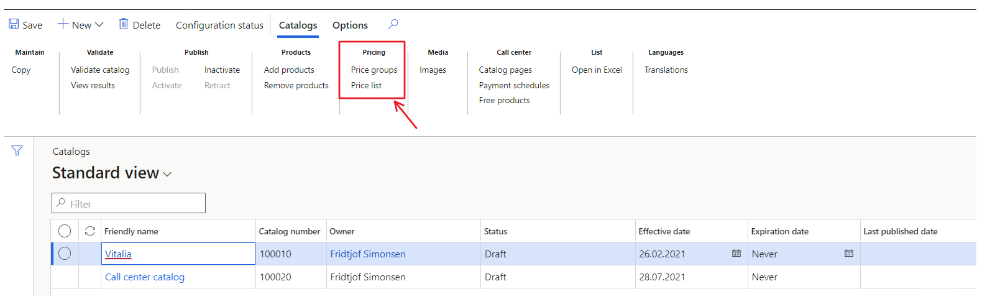Click the plus icon for New
Viewport: 995px width, 299px height.
coord(63,24)
